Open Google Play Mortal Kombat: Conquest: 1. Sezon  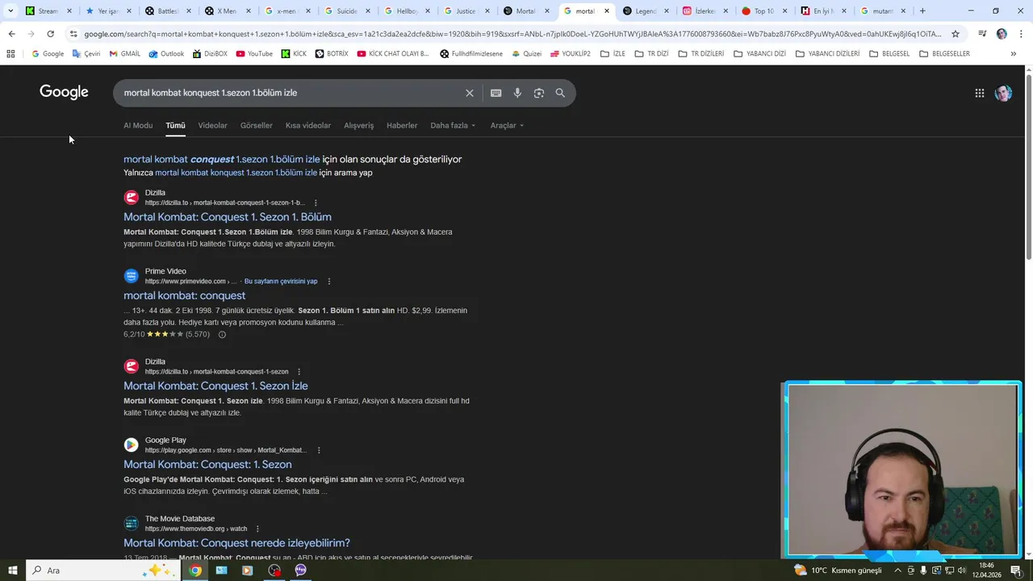coord(207,464)
